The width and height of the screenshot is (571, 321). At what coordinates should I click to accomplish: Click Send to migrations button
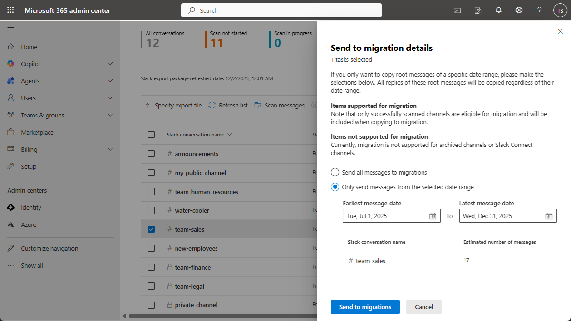point(365,307)
